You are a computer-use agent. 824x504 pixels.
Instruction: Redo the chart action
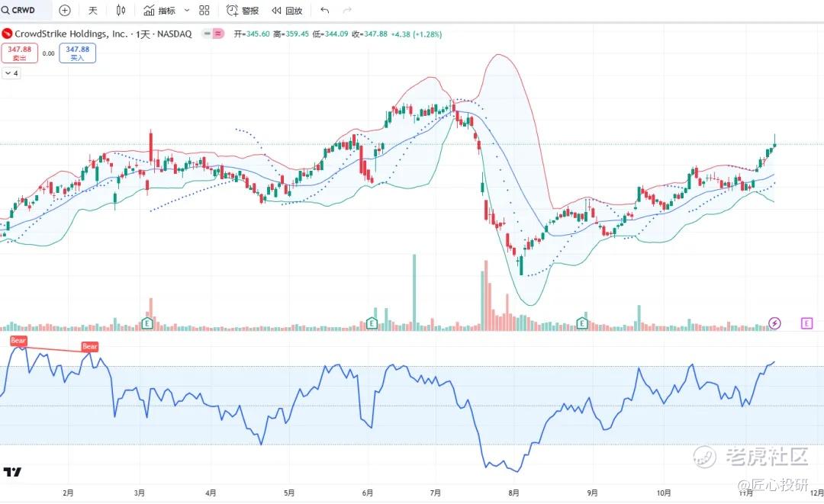[x=347, y=10]
